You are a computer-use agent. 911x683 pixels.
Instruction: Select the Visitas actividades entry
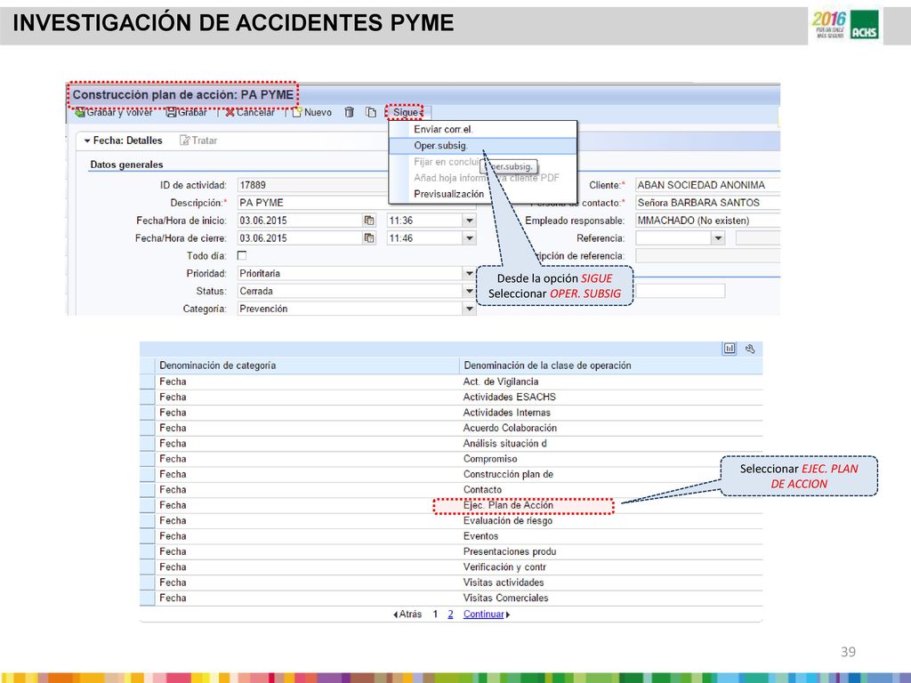point(504,583)
